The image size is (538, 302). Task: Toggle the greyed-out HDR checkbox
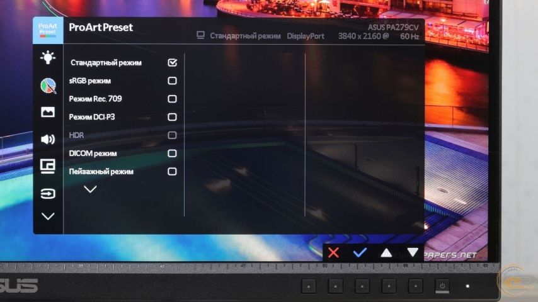pos(172,135)
